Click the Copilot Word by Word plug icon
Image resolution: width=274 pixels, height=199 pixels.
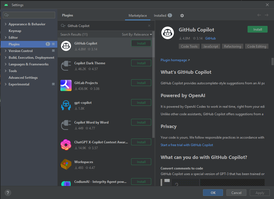pos(66,125)
